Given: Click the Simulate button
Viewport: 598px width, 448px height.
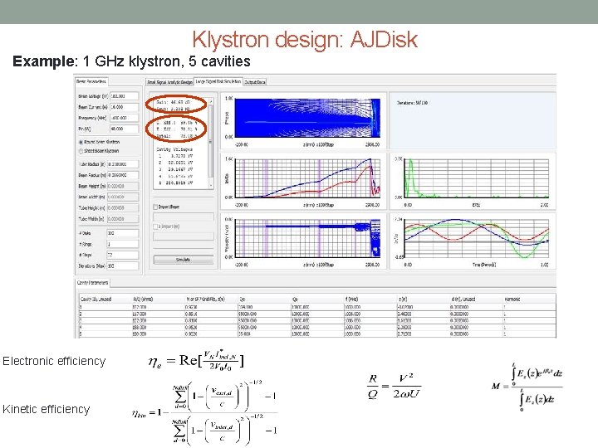Looking at the screenshot, I should [184, 260].
